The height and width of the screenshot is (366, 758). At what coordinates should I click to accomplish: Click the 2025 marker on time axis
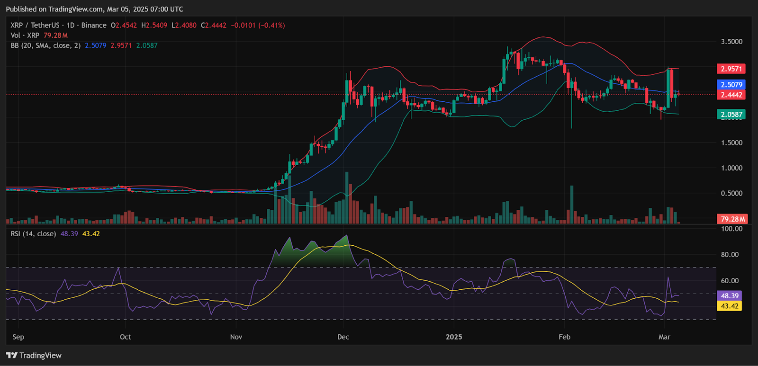[454, 337]
